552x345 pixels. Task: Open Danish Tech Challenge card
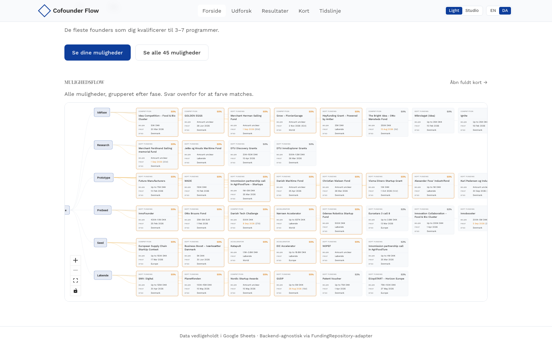[x=249, y=219]
